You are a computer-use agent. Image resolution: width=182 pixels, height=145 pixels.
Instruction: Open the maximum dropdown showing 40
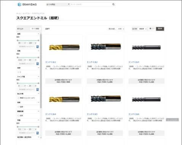click(x=32, y=60)
